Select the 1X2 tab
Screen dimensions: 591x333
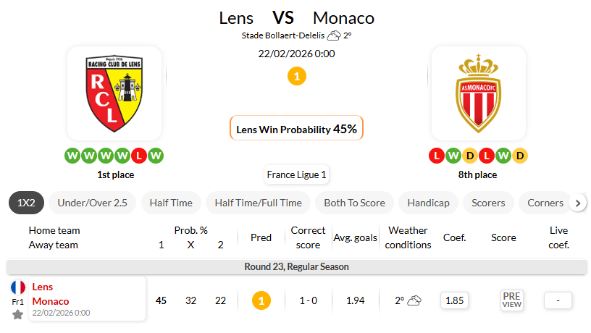click(x=26, y=203)
